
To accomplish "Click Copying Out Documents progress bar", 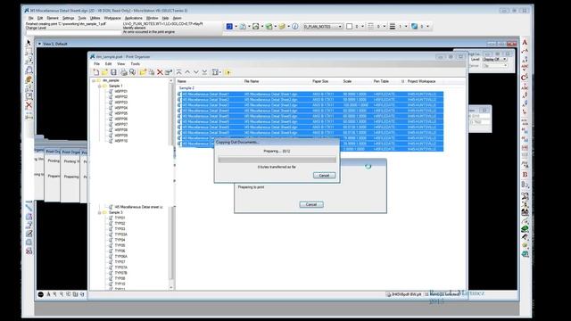I will click(x=277, y=160).
